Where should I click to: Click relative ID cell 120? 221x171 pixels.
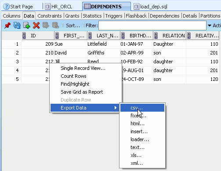(203, 79)
